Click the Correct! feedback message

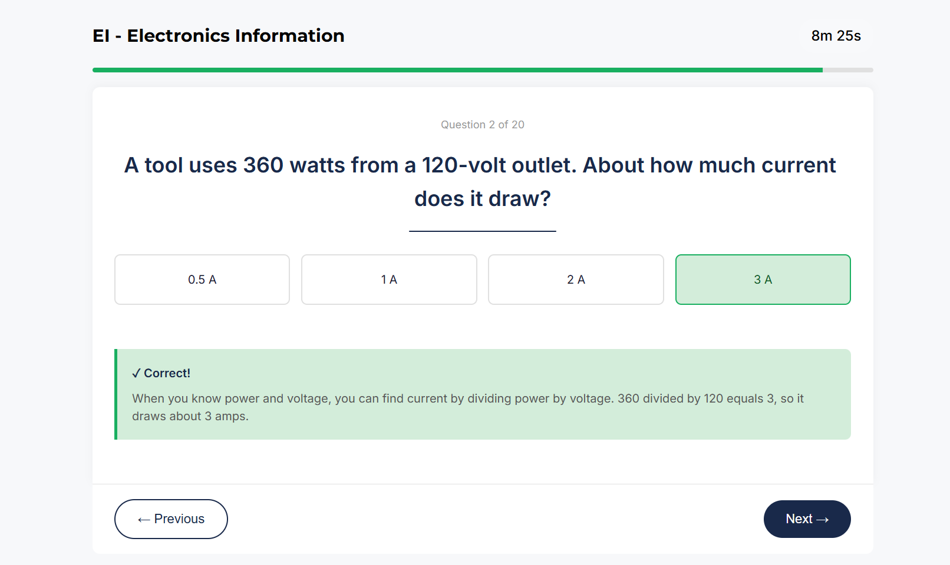pos(161,373)
